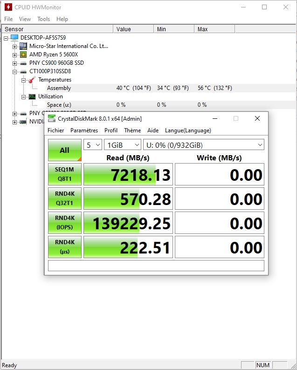
Task: Click the DESKTOP-AF5S7S9 computer icon
Action: 14,38
